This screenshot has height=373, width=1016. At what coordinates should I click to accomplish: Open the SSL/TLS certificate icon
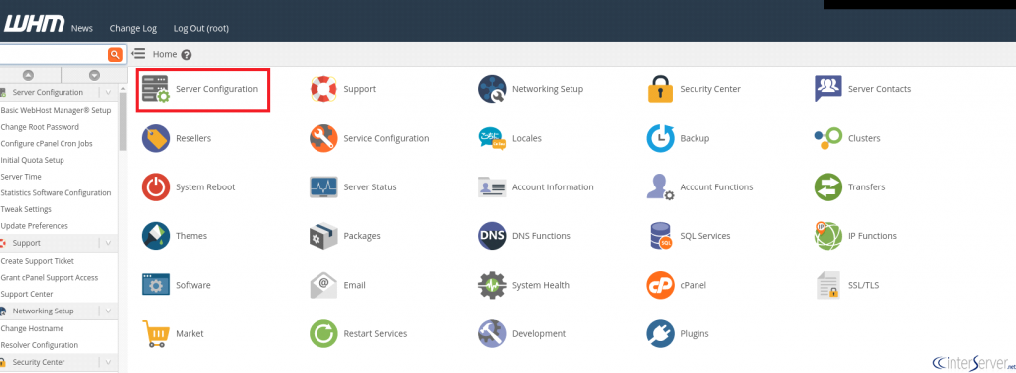[x=828, y=285]
